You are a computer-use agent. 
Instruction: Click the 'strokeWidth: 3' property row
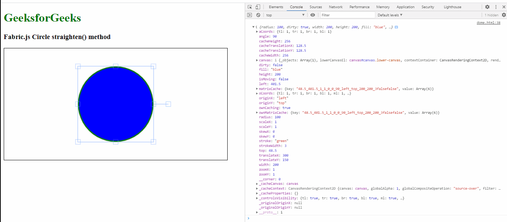[x=273, y=146]
